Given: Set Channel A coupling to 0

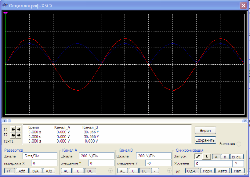Looking at the screenshot, I should coord(78,171).
